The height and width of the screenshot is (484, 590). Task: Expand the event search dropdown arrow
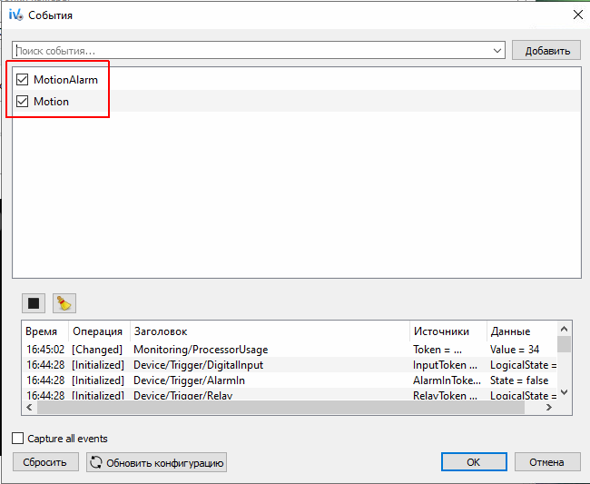click(x=497, y=51)
